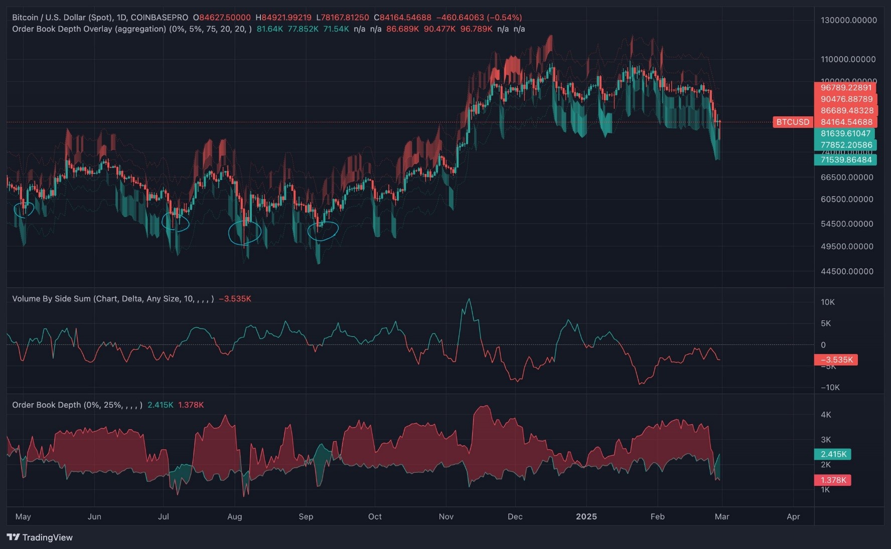Viewport: 891px width, 549px height.
Task: Click the −460.64063 (−0.54%) change value
Action: tap(479, 17)
